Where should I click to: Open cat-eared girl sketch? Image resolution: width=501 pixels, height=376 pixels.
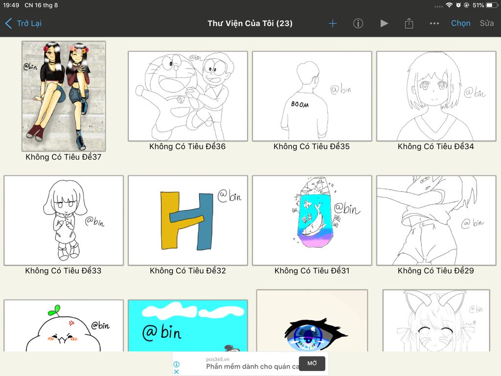pyautogui.click(x=436, y=321)
